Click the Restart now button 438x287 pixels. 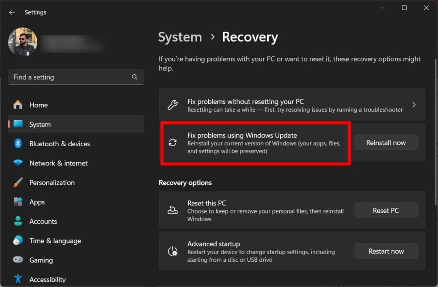tap(386, 251)
